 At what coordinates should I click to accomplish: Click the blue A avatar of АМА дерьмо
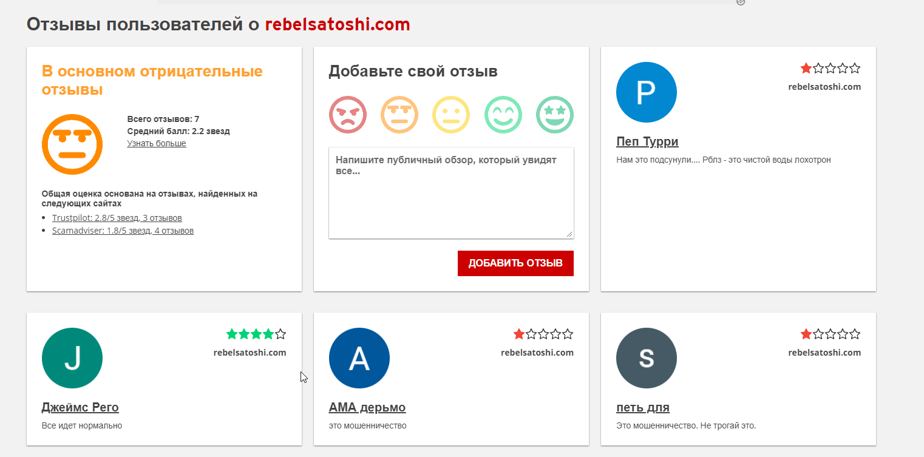359,358
